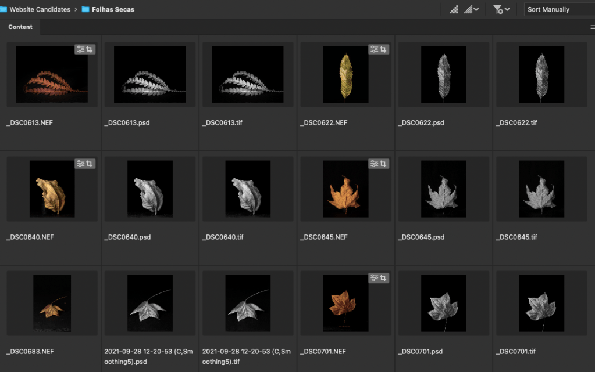Click the crop badge on _DSC0645.NEF

tap(383, 164)
